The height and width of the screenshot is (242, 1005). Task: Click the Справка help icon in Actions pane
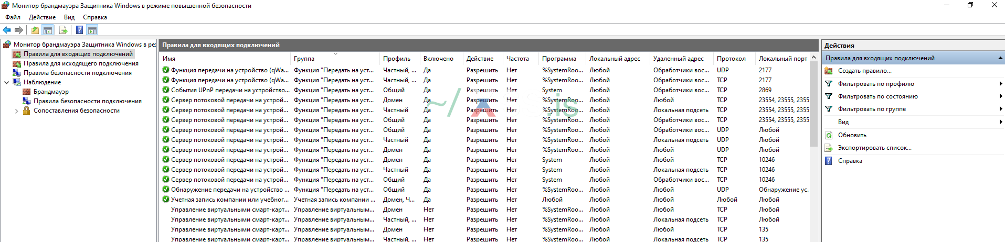[x=829, y=161]
